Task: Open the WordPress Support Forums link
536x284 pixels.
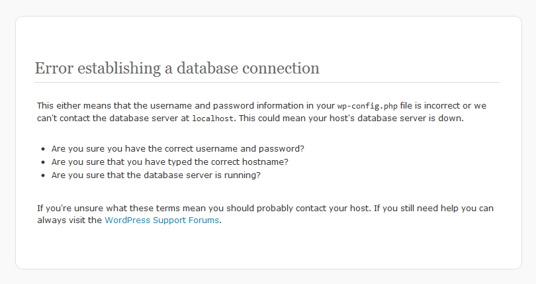Action: tap(161, 220)
